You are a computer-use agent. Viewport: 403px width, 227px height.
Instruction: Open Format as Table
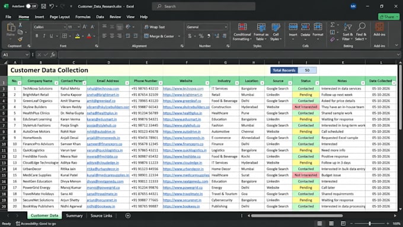pos(261,32)
